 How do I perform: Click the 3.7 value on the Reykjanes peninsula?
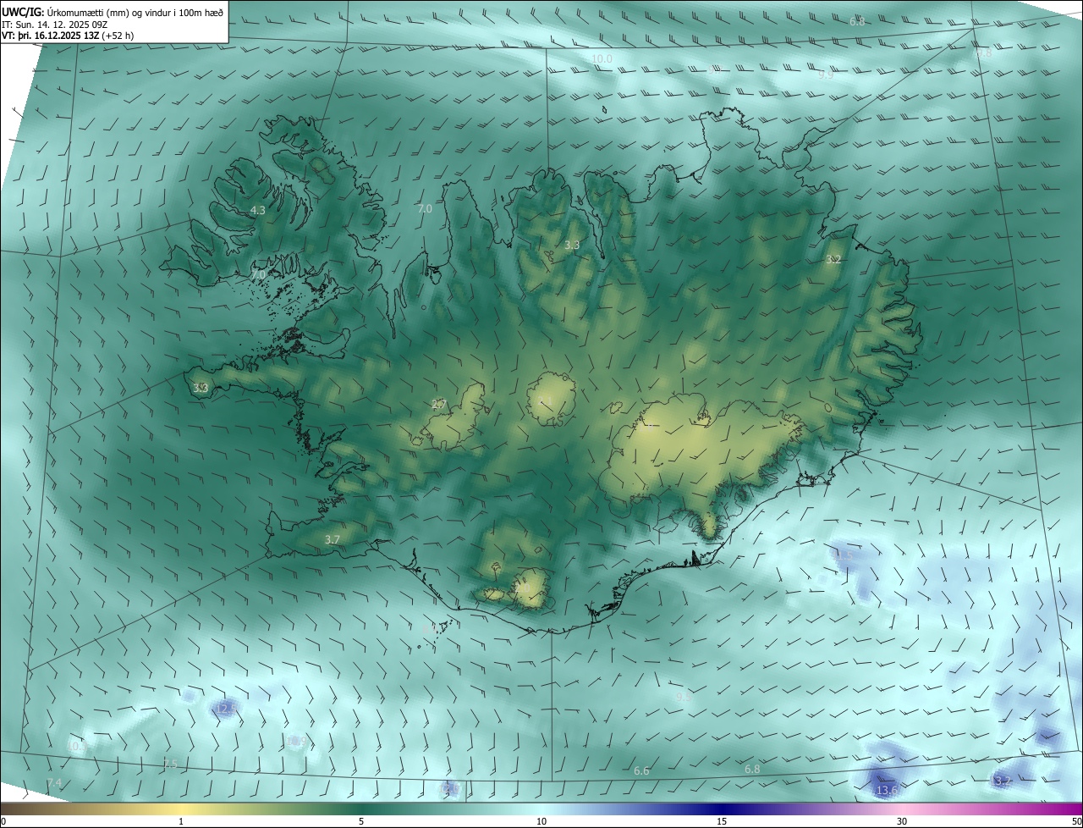pos(332,539)
